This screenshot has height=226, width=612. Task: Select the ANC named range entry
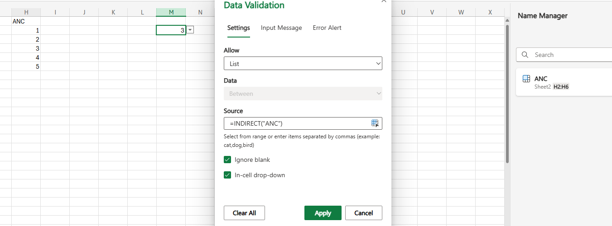pyautogui.click(x=564, y=82)
